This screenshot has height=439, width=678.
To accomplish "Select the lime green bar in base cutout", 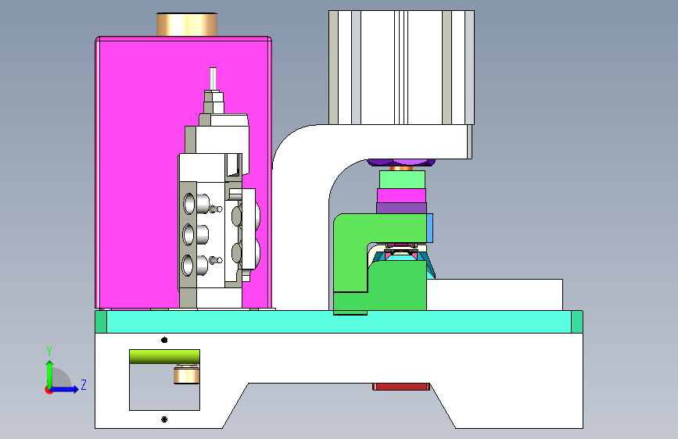I will tap(164, 356).
